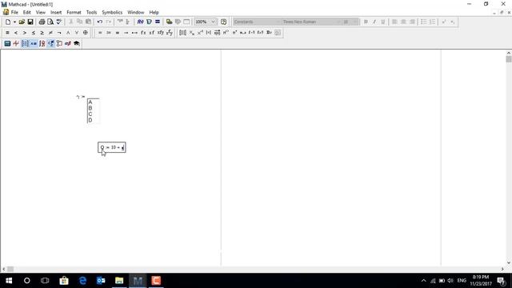Toggle the Evaluation toolbar
The height and width of the screenshot is (288, 512).
tap(34, 43)
